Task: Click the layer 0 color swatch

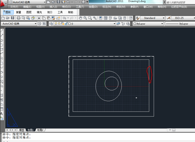Action: (x=70, y=24)
